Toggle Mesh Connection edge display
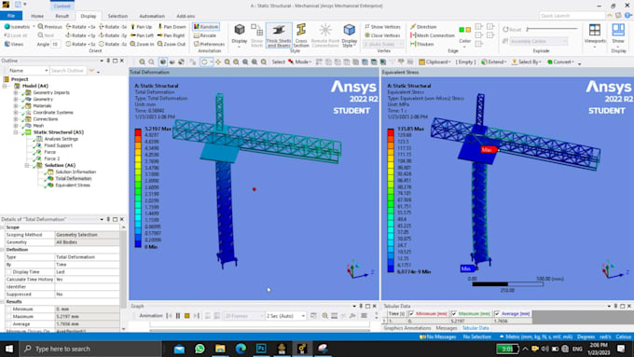634x357 pixels. pyautogui.click(x=433, y=35)
